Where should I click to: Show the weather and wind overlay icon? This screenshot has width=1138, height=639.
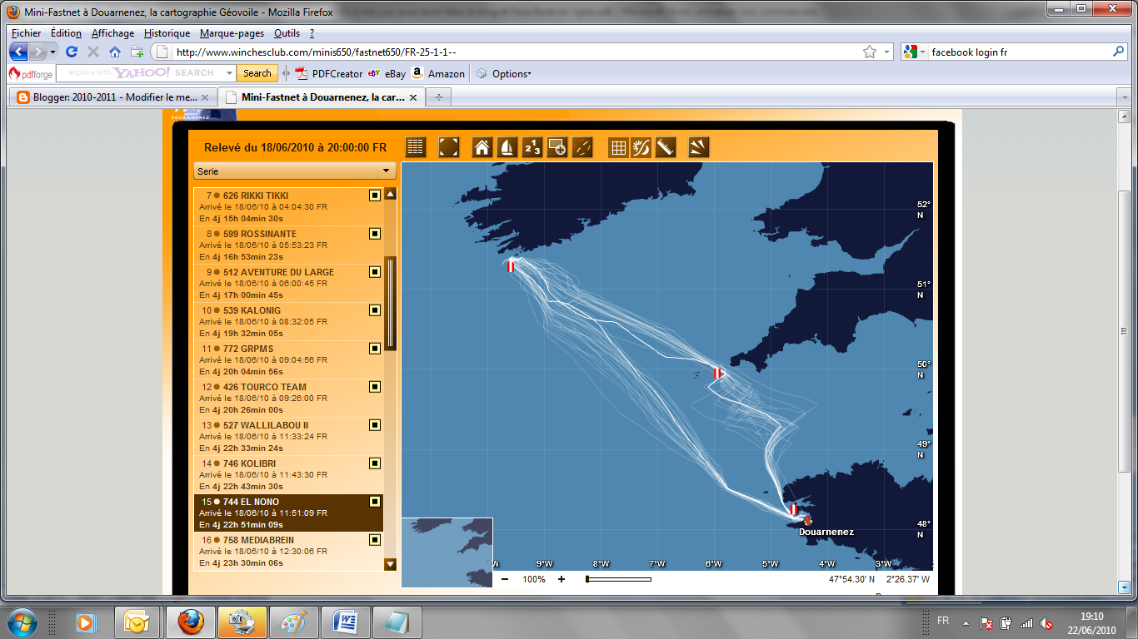tap(641, 147)
